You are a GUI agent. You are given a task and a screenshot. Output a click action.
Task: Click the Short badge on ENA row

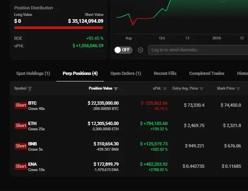click(x=21, y=166)
